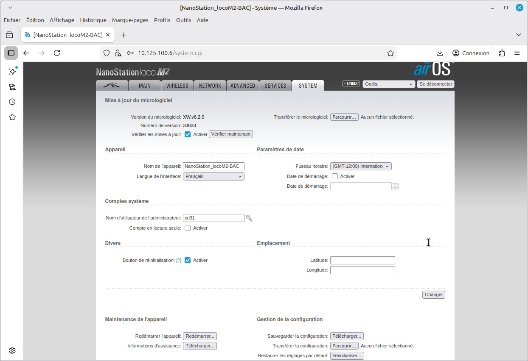Viewport: 528px width, 361px height.
Task: Open the Ubiquiti logo tab
Action: (112, 85)
